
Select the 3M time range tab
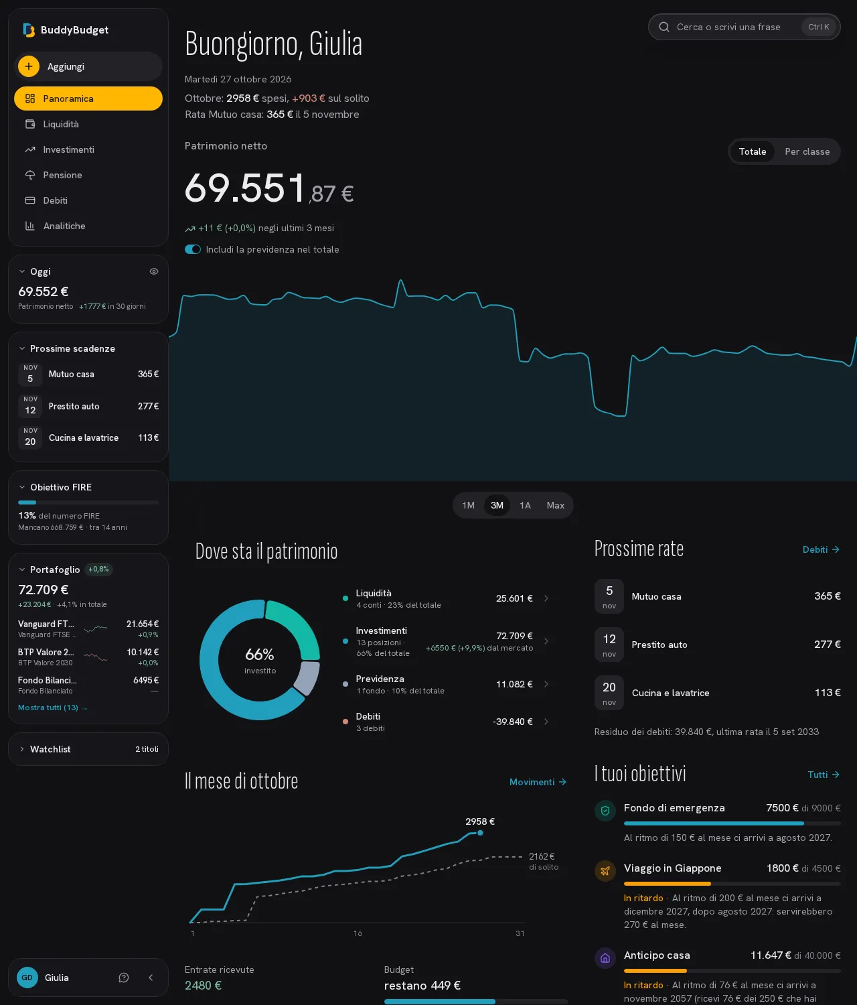tap(497, 505)
